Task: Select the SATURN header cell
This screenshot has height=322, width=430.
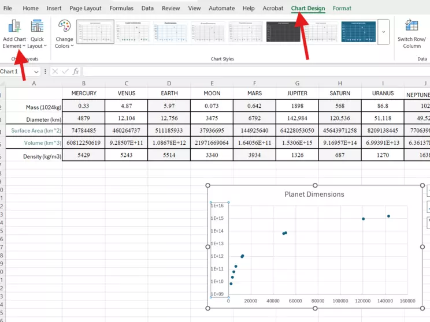Action: [340, 93]
